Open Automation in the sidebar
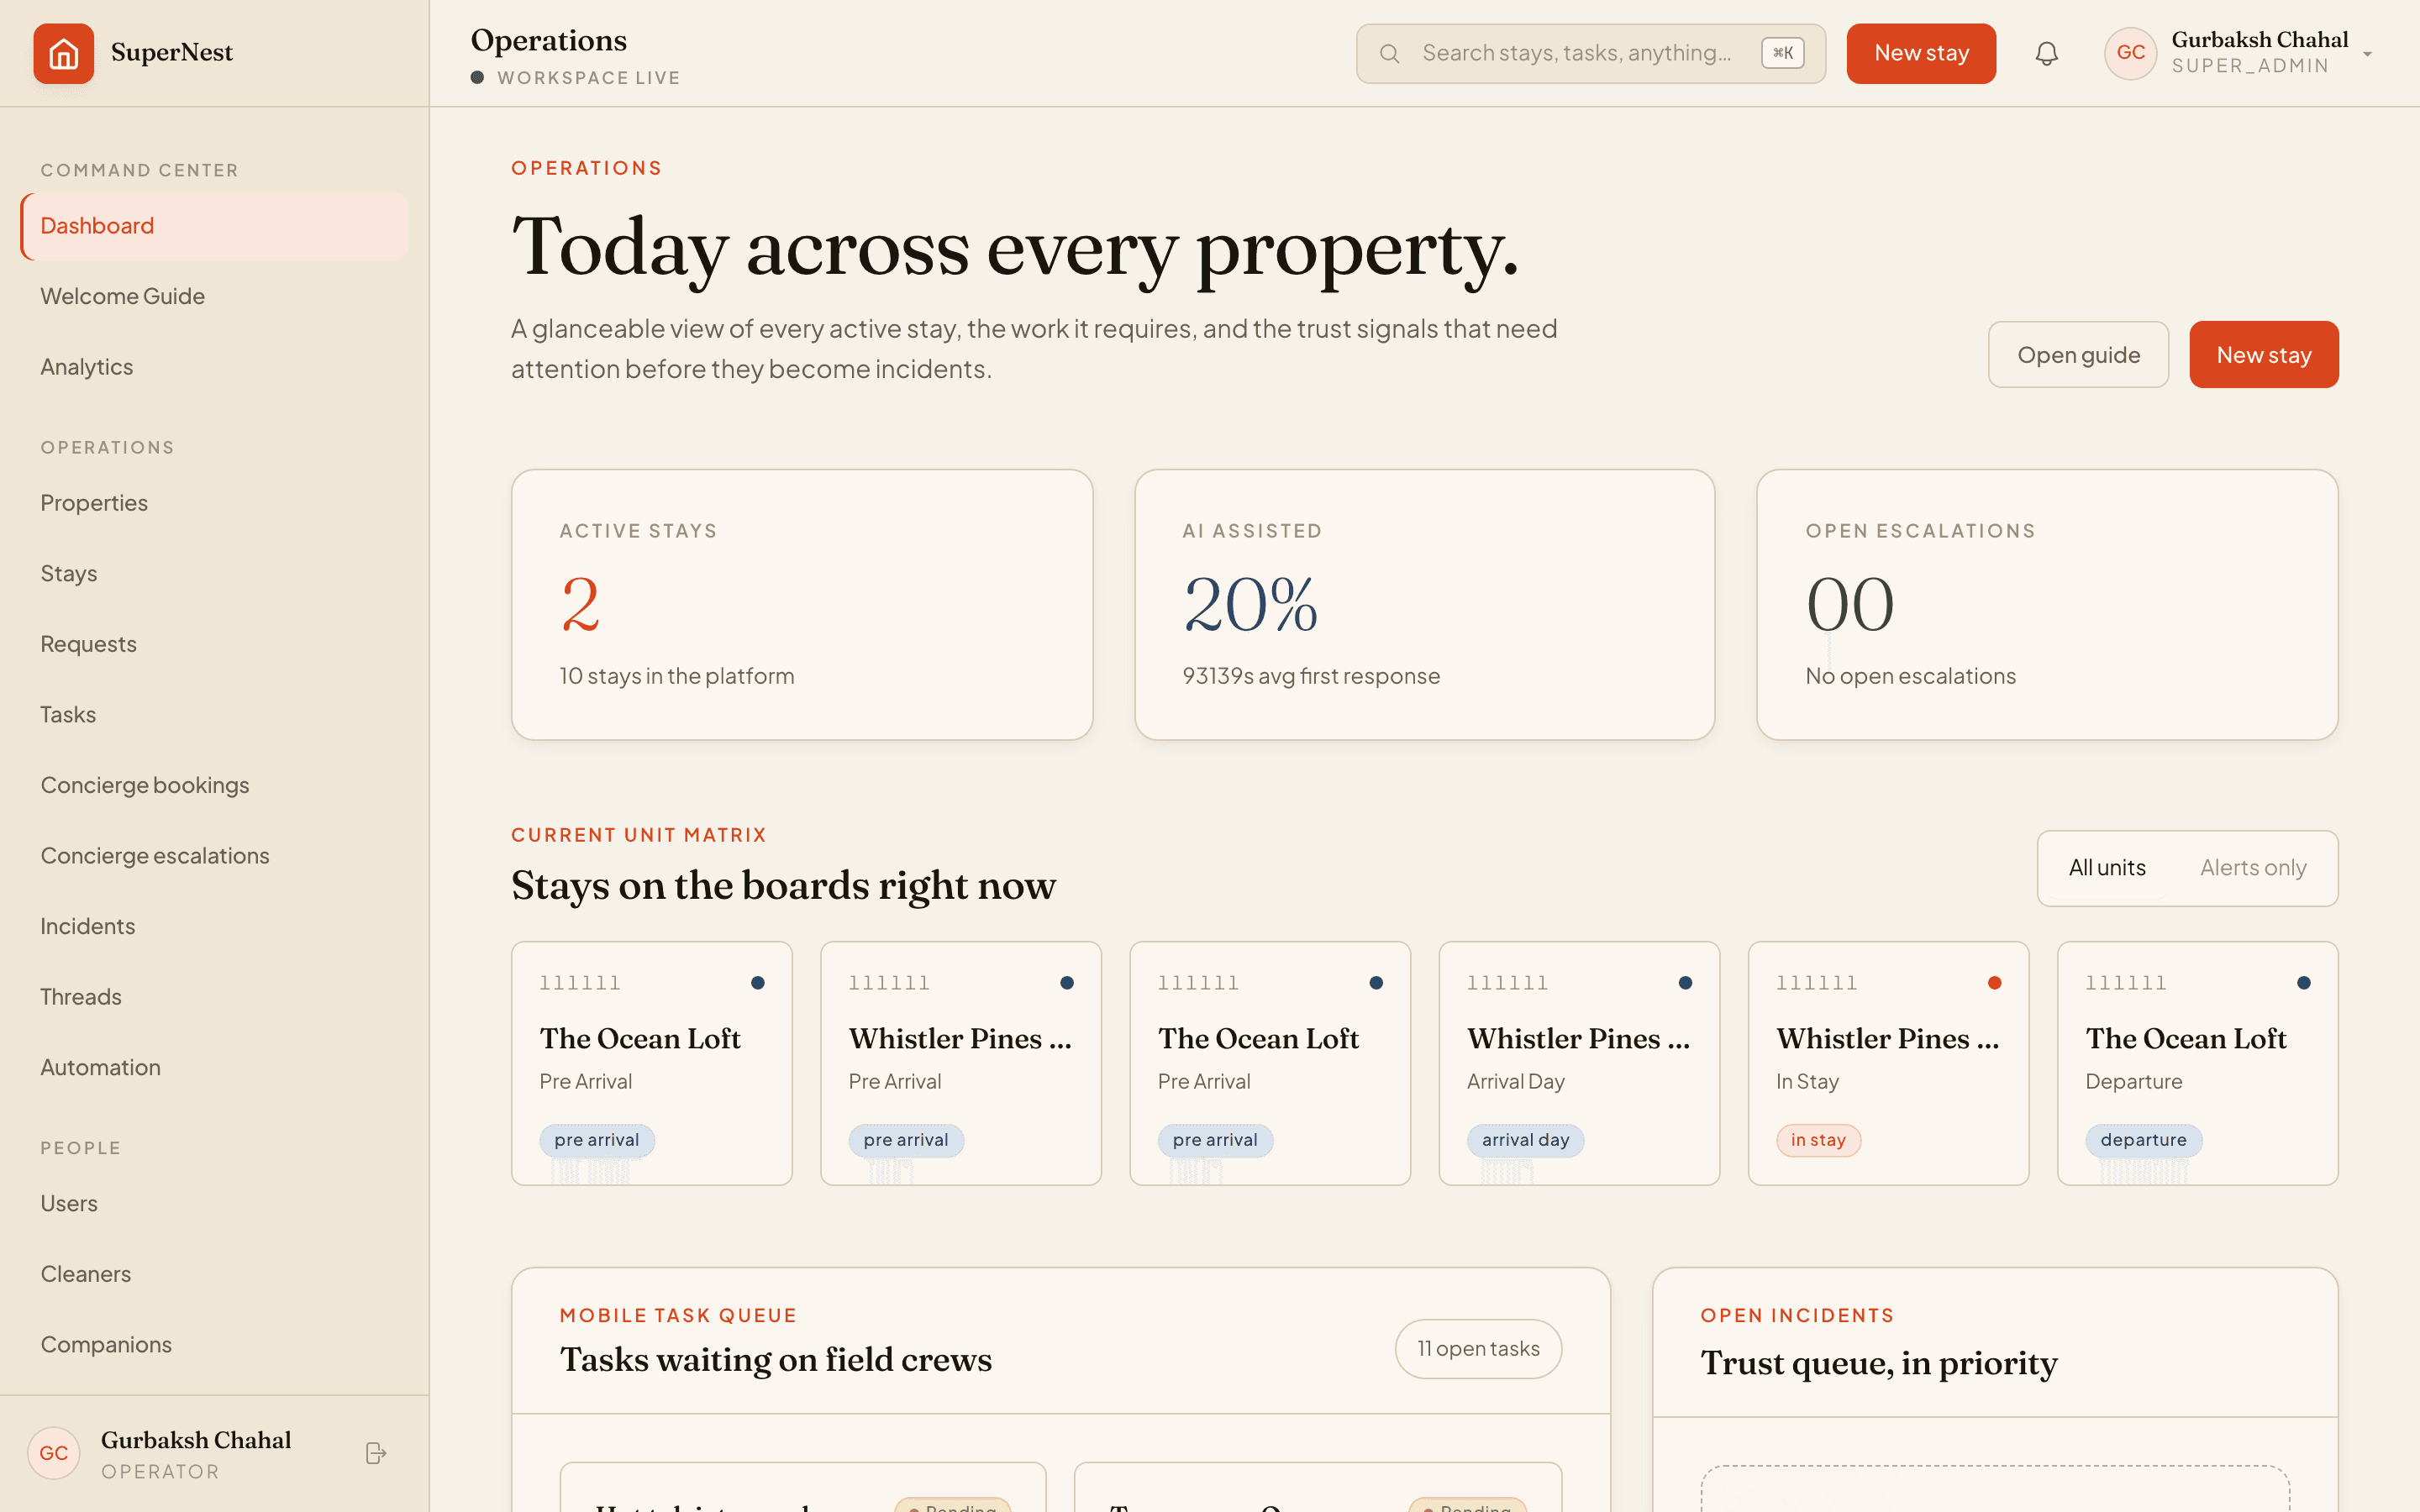 (214, 1067)
